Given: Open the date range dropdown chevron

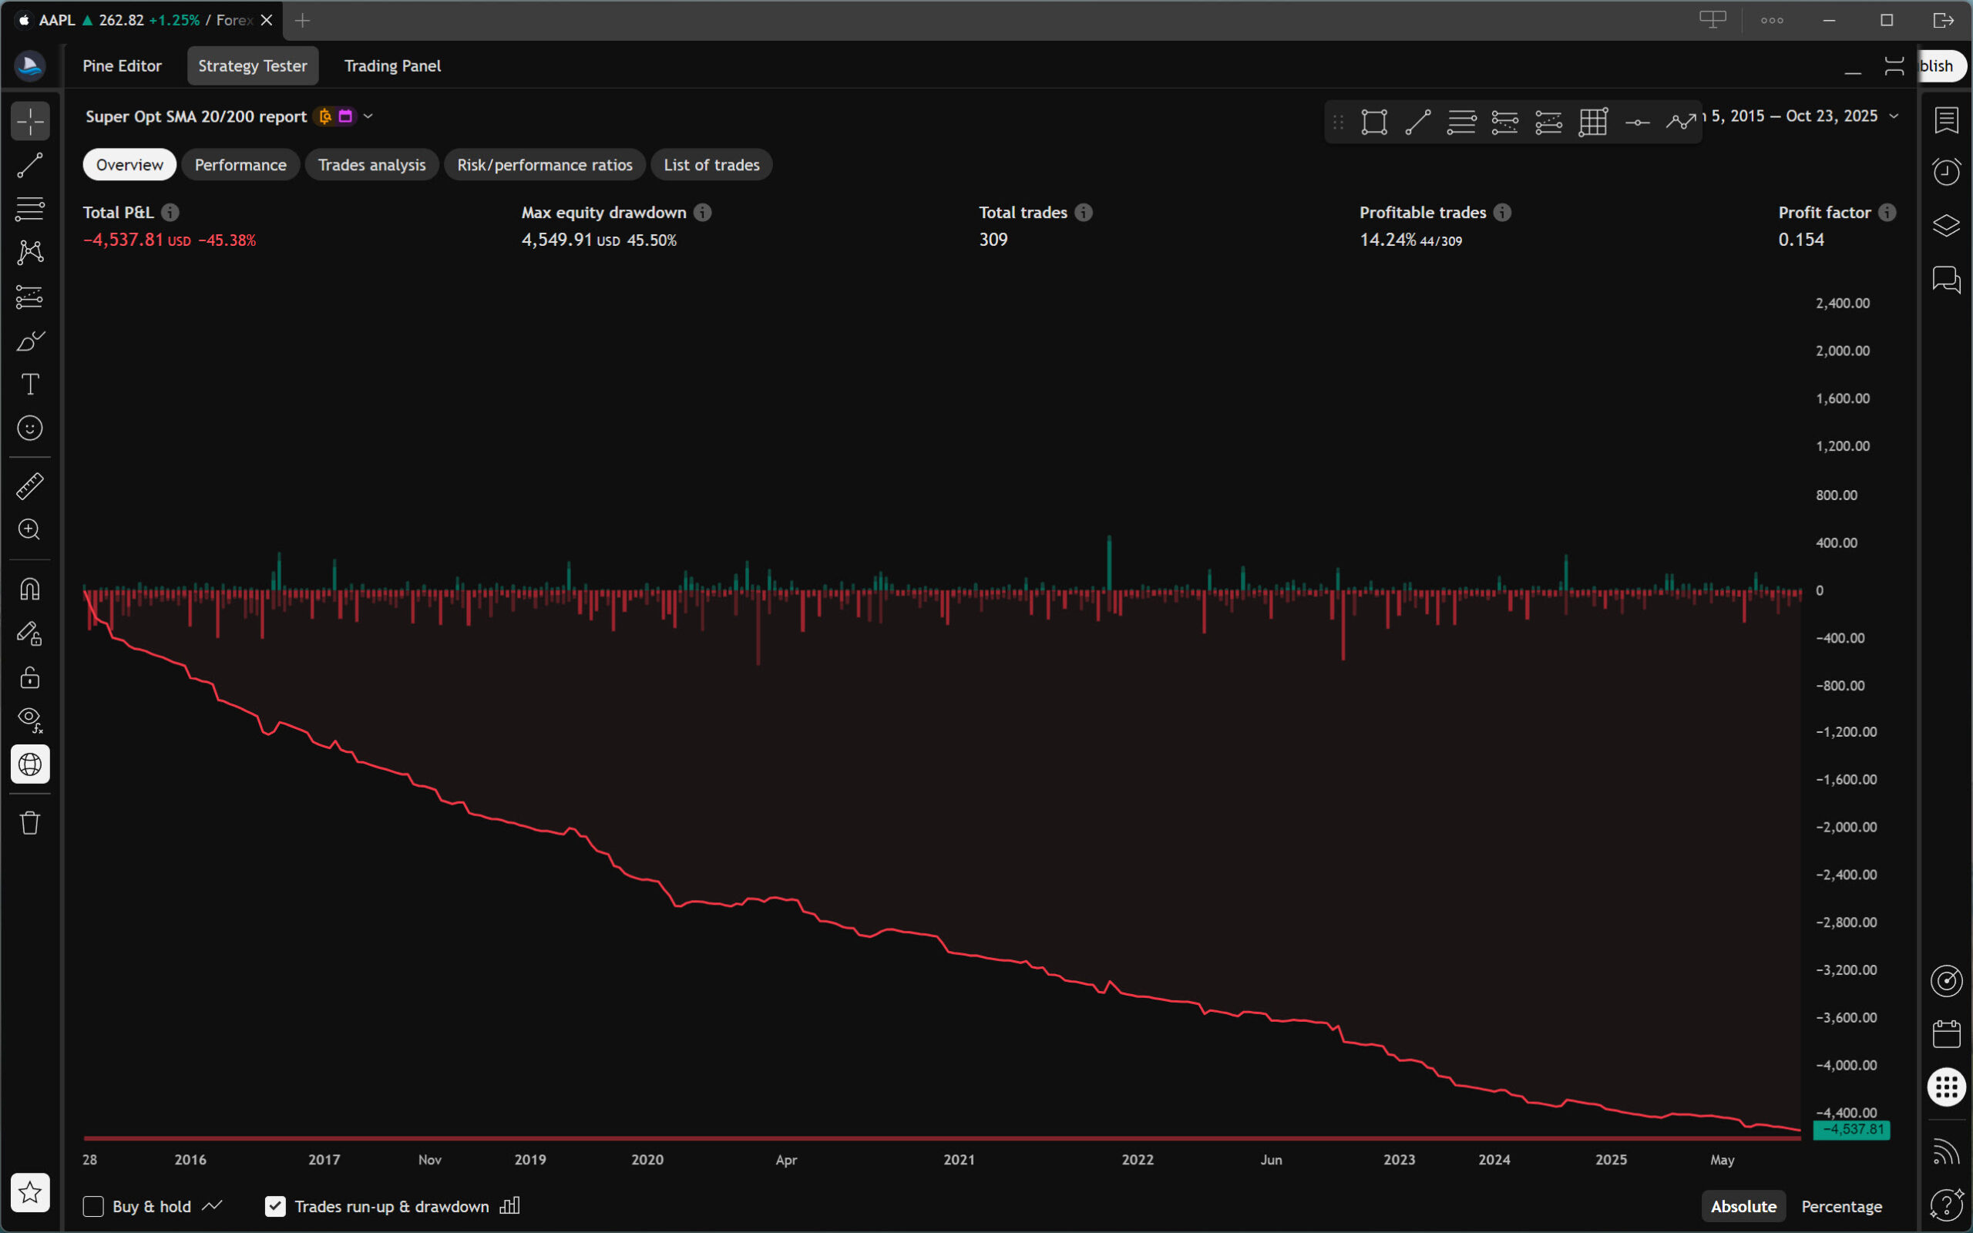Looking at the screenshot, I should pyautogui.click(x=1894, y=116).
